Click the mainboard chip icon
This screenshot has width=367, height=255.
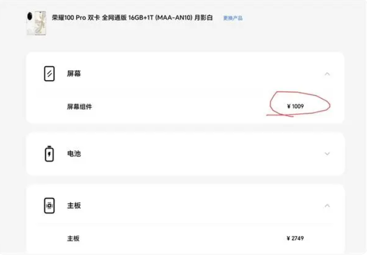[49, 206]
